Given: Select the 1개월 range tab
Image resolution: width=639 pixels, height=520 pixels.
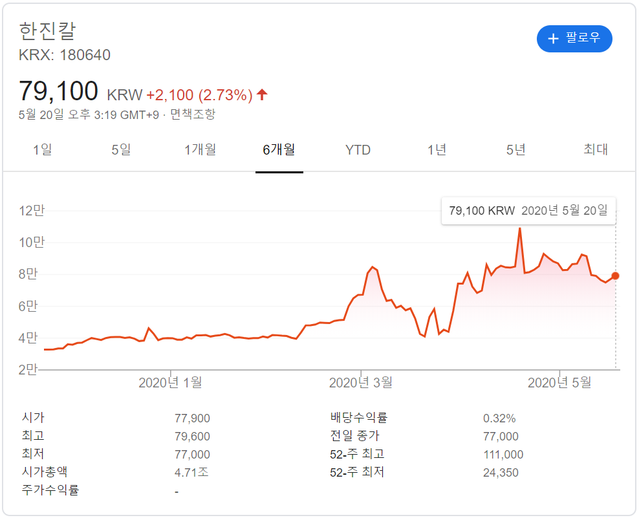Looking at the screenshot, I should (200, 149).
